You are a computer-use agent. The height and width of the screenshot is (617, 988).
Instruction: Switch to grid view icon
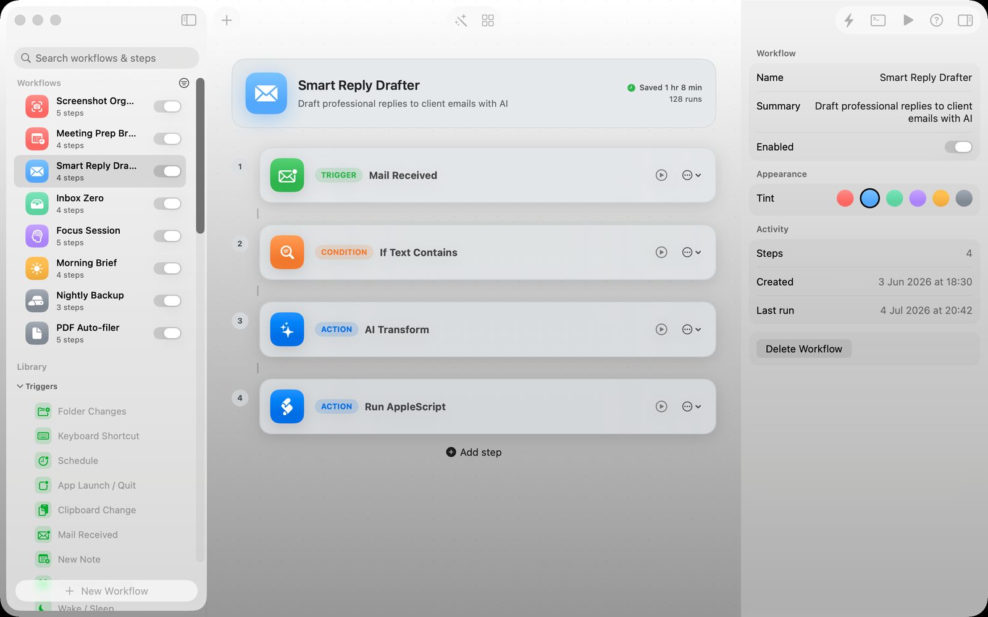pyautogui.click(x=488, y=21)
